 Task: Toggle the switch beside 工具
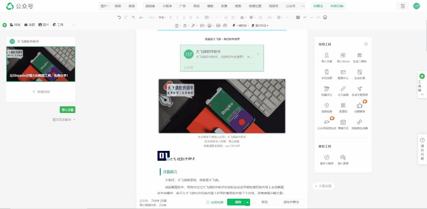pos(72,25)
